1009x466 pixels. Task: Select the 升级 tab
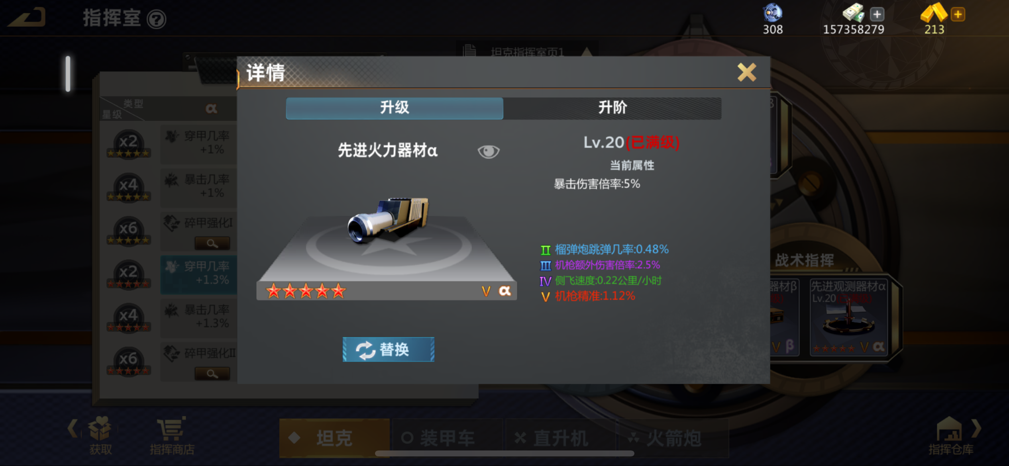click(395, 108)
